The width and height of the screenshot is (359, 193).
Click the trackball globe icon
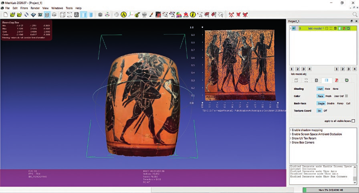[117, 15]
